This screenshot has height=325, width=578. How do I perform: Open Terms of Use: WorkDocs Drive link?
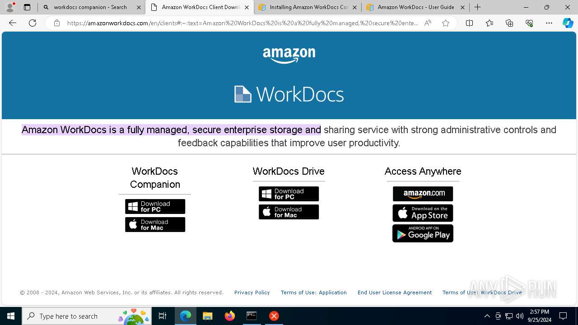[482, 292]
